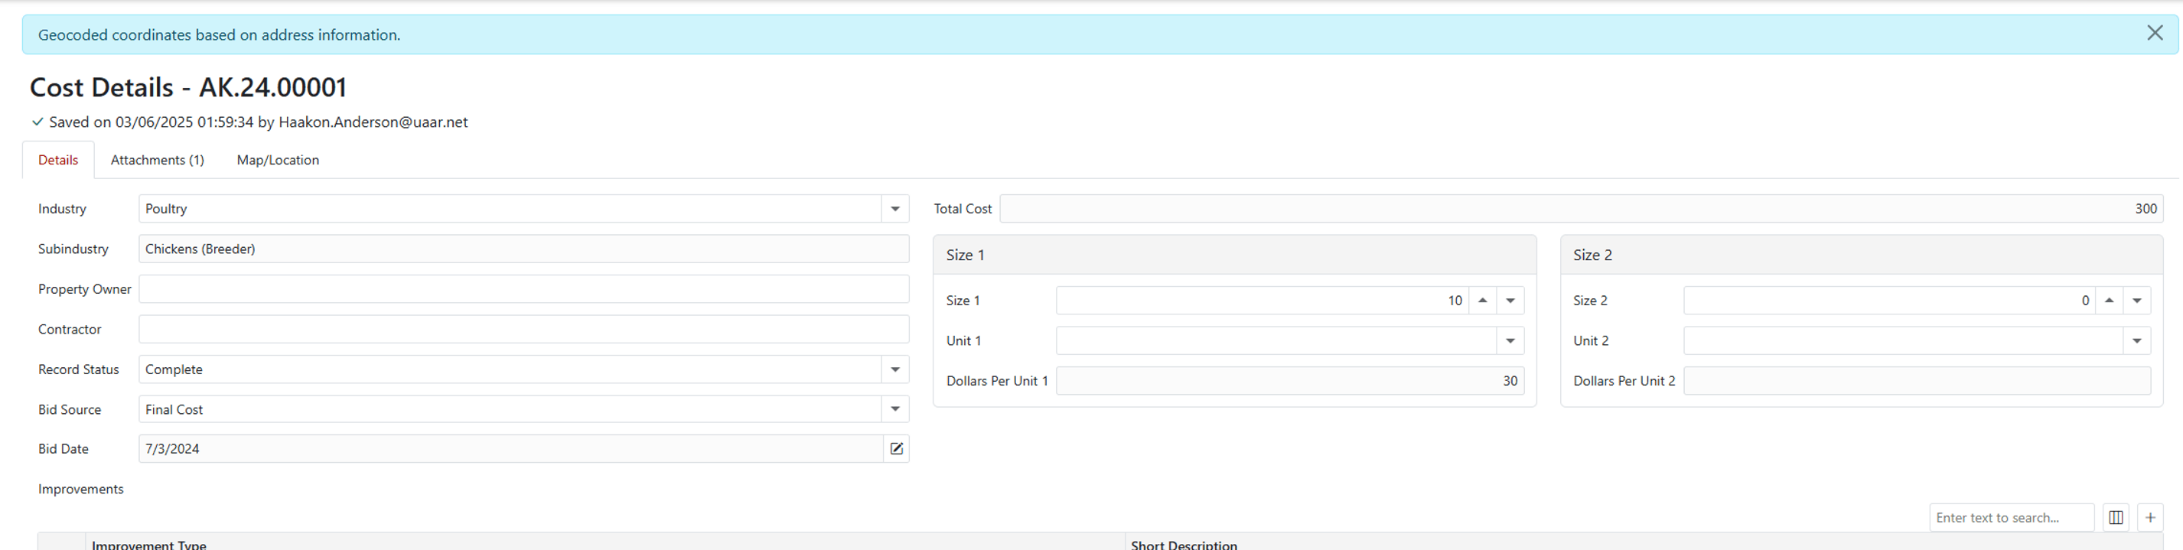This screenshot has width=2183, height=550.
Task: Click the improvements search text box
Action: (2010, 518)
